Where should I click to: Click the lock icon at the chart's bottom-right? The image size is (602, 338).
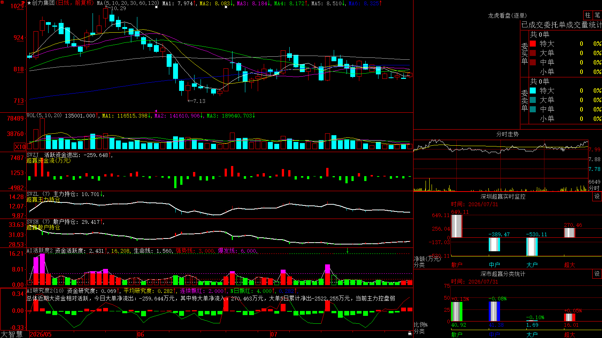[410, 333]
